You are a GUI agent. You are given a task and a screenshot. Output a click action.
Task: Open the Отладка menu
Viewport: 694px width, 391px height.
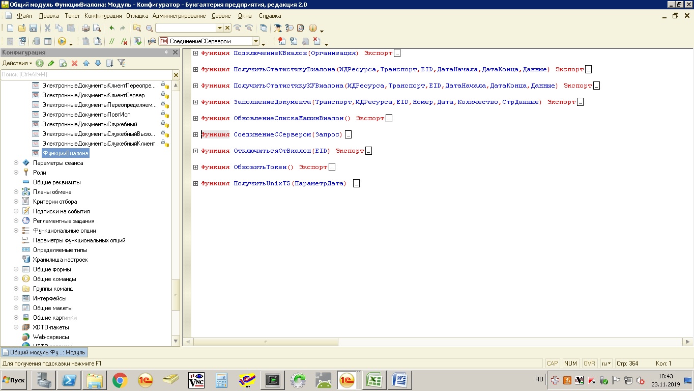[x=137, y=16]
